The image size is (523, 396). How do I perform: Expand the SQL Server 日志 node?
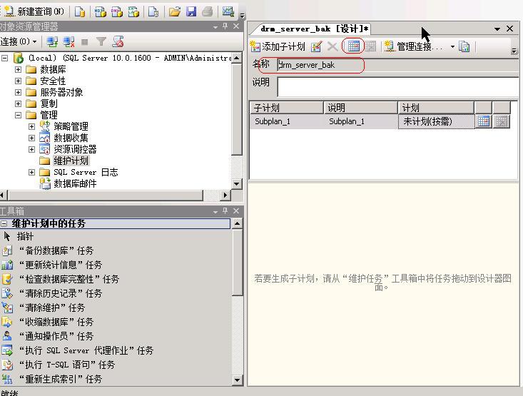(31, 172)
